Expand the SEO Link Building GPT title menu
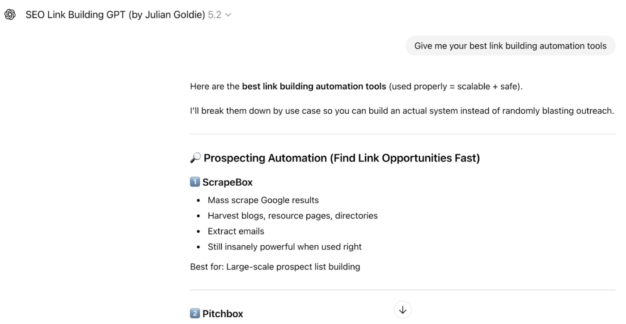This screenshot has height=324, width=626. tap(228, 15)
